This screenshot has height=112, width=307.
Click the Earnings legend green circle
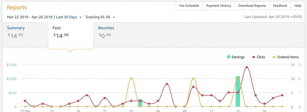[x=228, y=57]
